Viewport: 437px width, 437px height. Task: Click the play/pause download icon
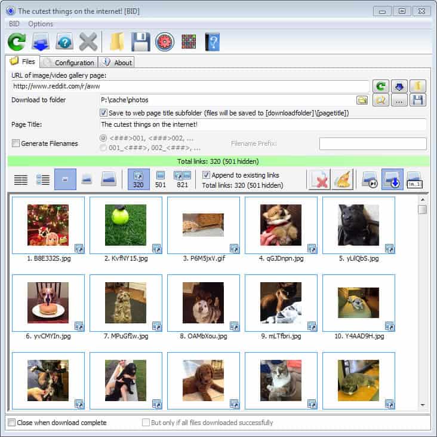click(x=370, y=179)
